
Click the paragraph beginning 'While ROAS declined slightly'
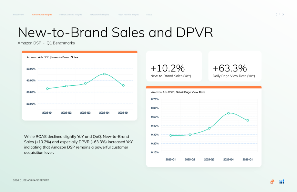click(x=79, y=145)
